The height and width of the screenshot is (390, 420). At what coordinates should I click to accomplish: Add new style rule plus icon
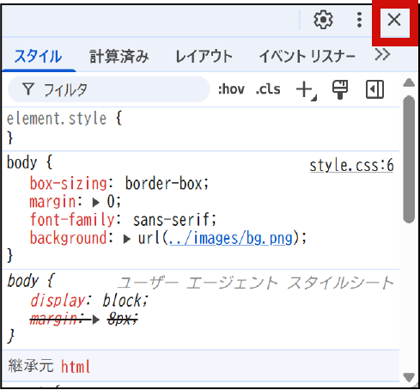click(306, 90)
